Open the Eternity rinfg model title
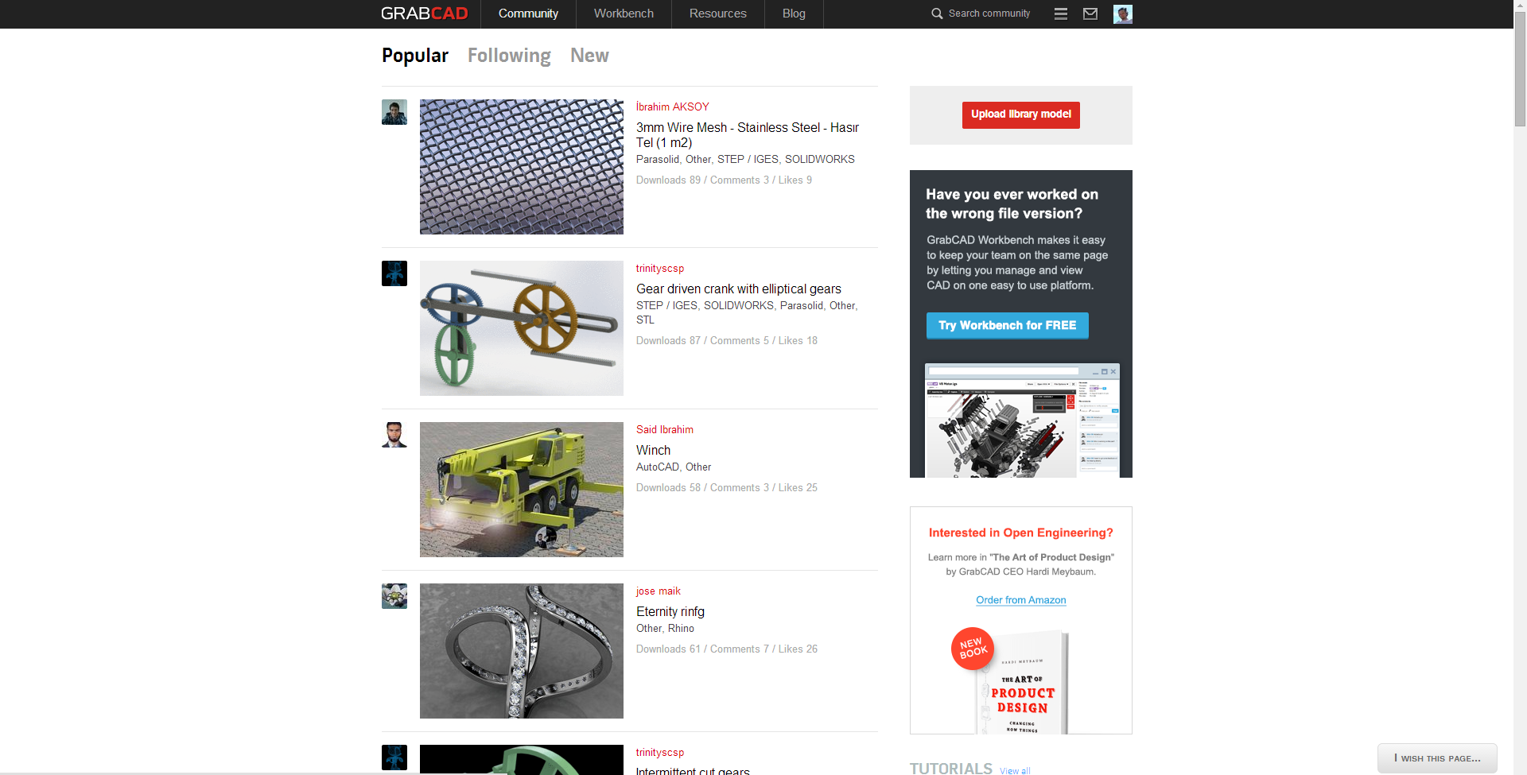This screenshot has height=775, width=1527. pyautogui.click(x=670, y=612)
